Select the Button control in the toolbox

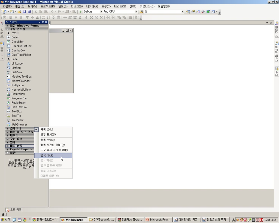(x=27, y=37)
